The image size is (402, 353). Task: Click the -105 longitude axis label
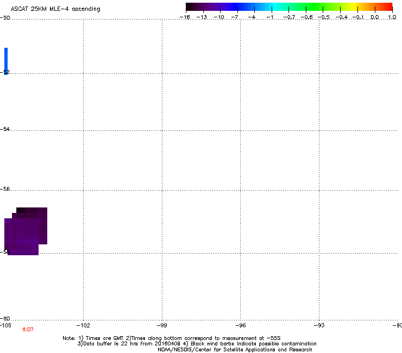pyautogui.click(x=5, y=325)
